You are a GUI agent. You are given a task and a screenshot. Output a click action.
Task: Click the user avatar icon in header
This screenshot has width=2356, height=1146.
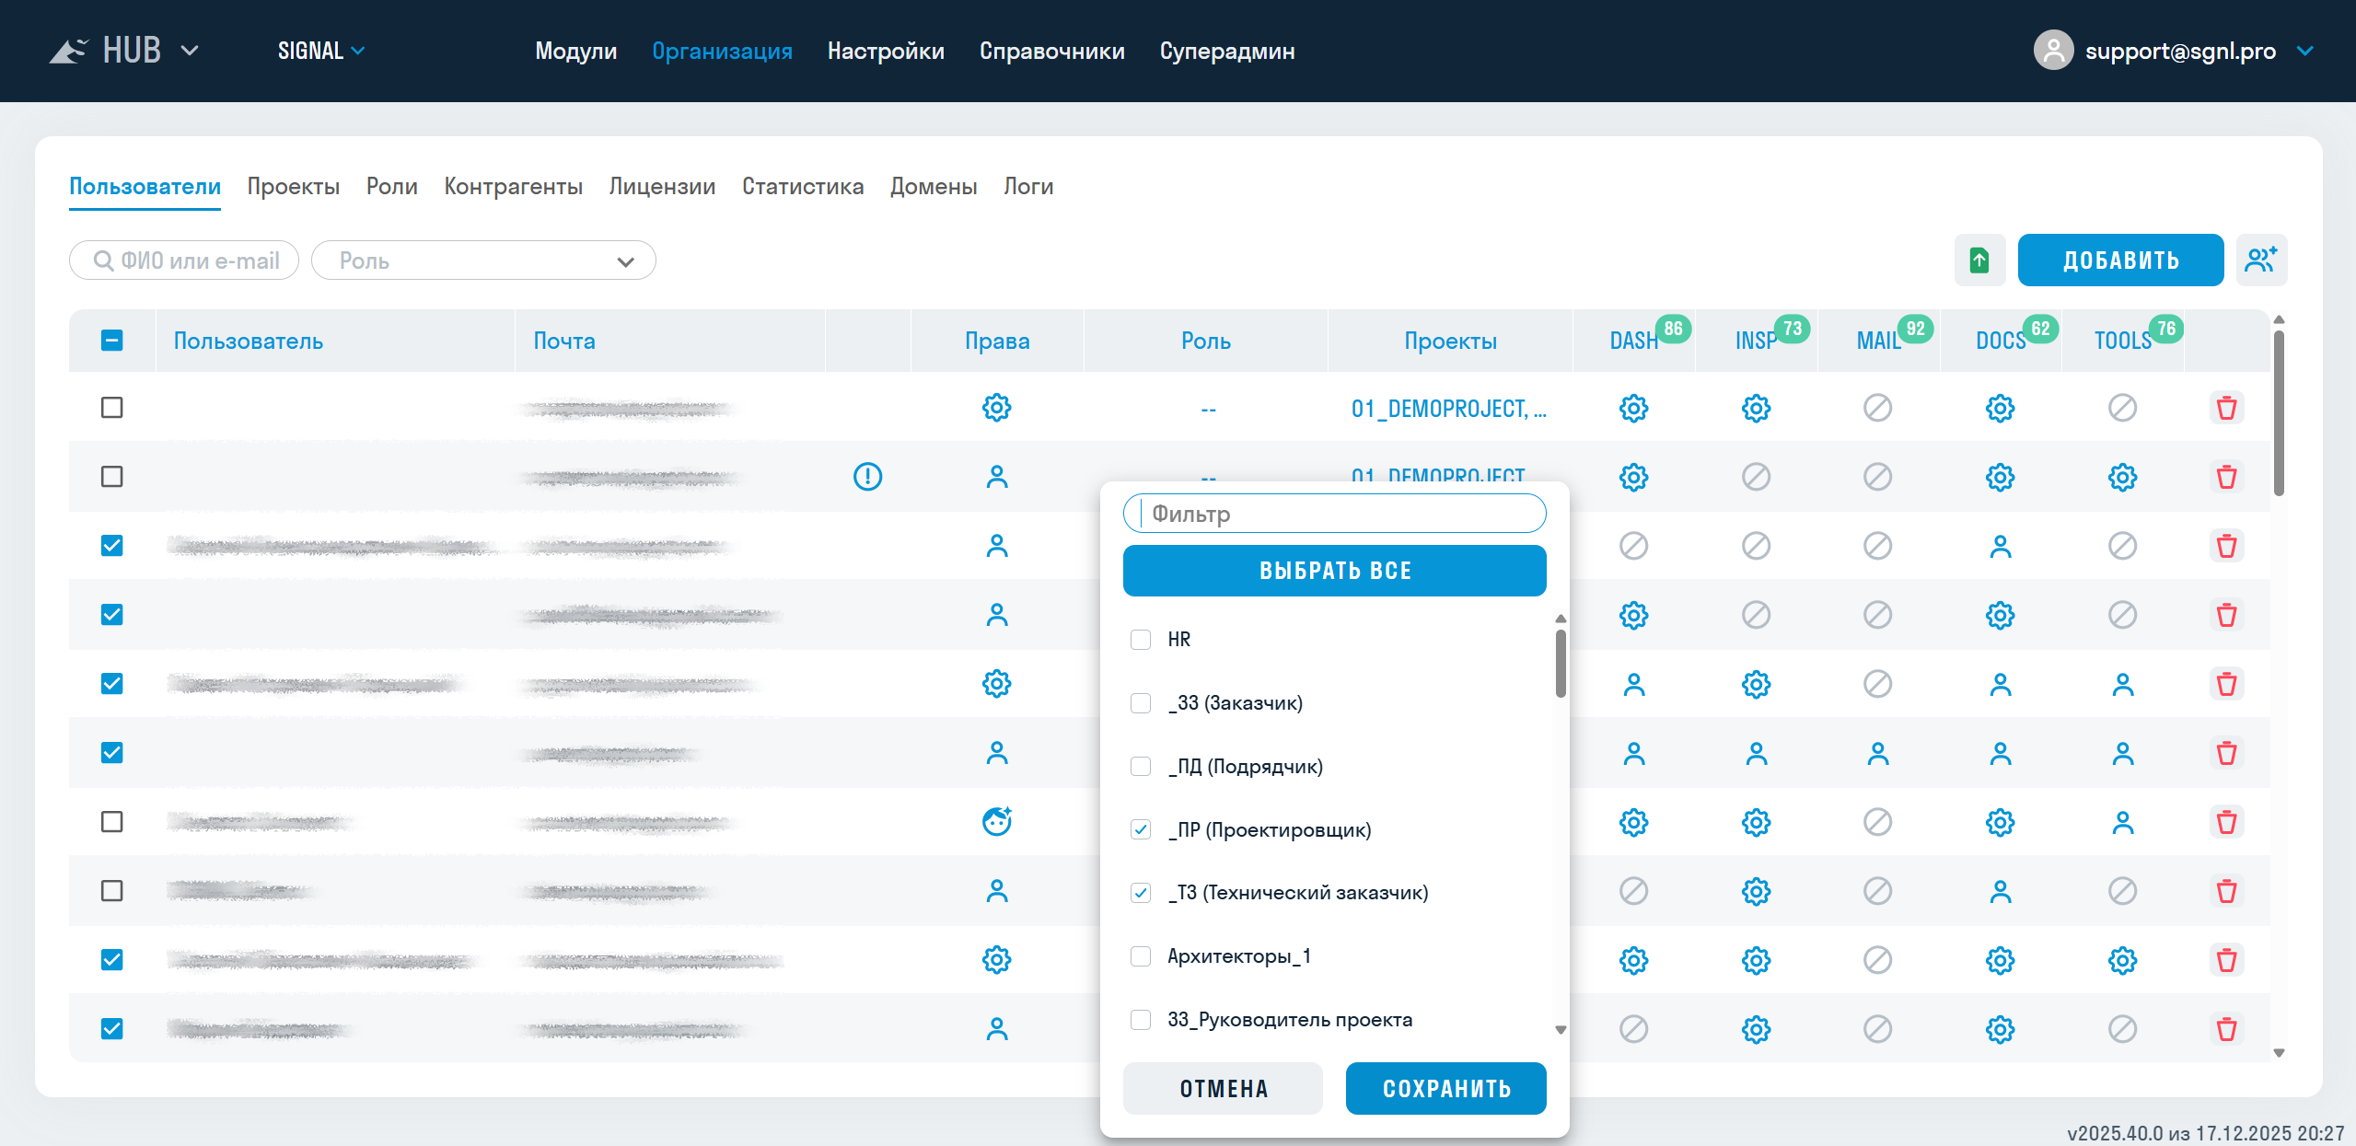2052,51
